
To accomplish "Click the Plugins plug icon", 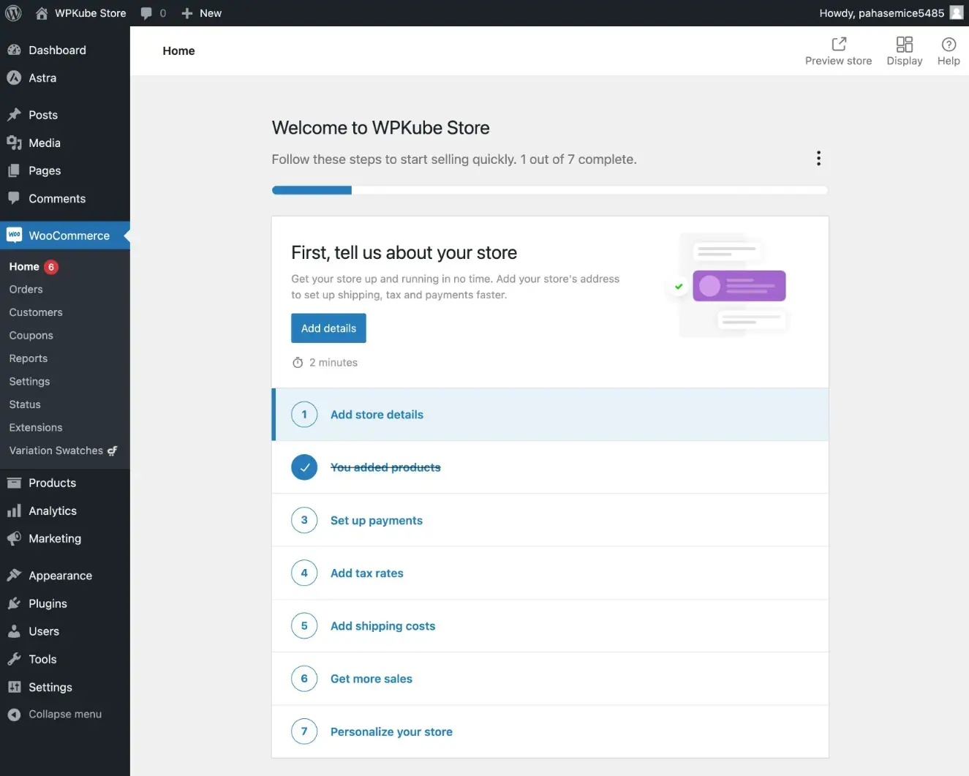I will point(14,603).
